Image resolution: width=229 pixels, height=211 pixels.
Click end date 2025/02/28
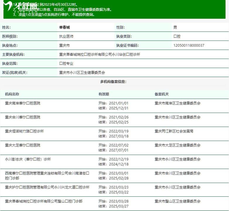[x=119, y=178]
